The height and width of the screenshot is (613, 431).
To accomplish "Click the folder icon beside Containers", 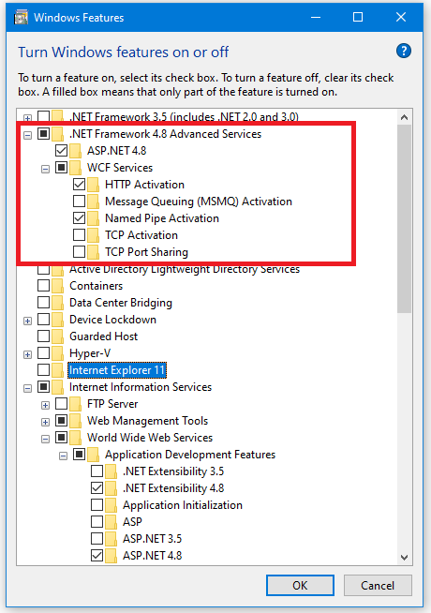I will coord(58,286).
